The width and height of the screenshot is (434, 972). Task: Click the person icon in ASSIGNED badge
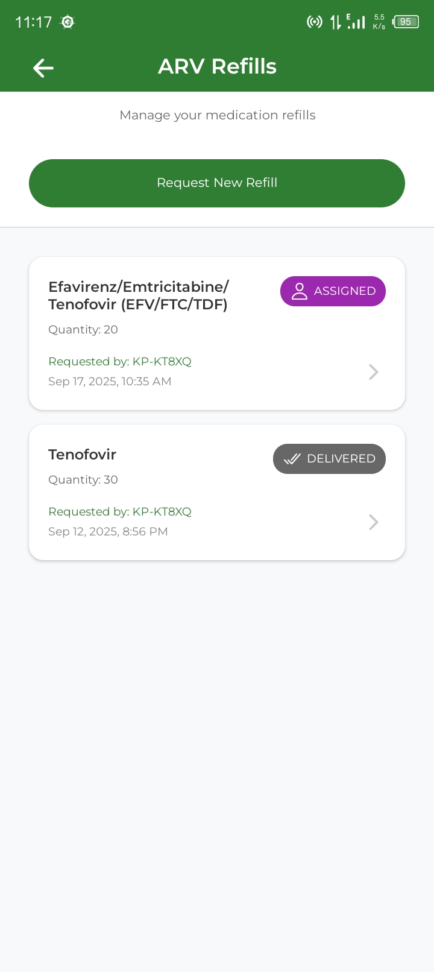[x=299, y=291]
